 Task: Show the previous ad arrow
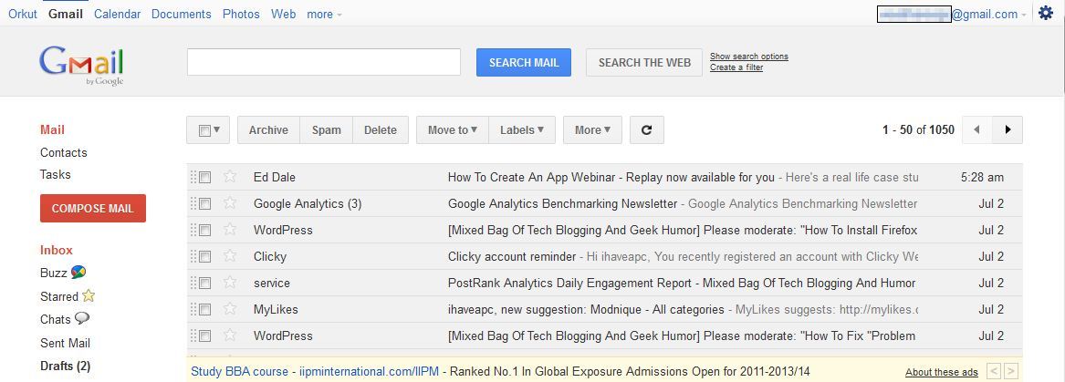[994, 371]
